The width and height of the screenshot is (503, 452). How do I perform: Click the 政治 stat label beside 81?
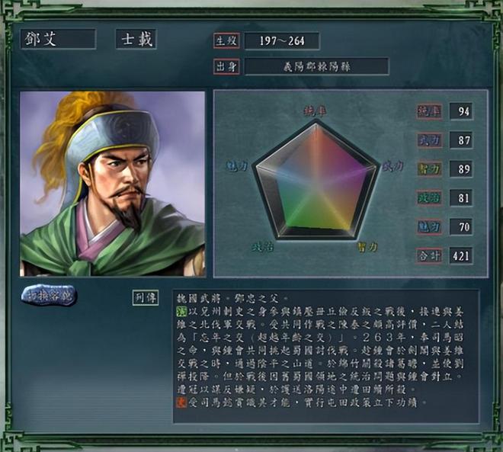[429, 198]
